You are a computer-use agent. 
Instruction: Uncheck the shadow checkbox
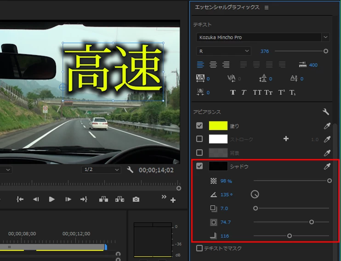coord(199,166)
